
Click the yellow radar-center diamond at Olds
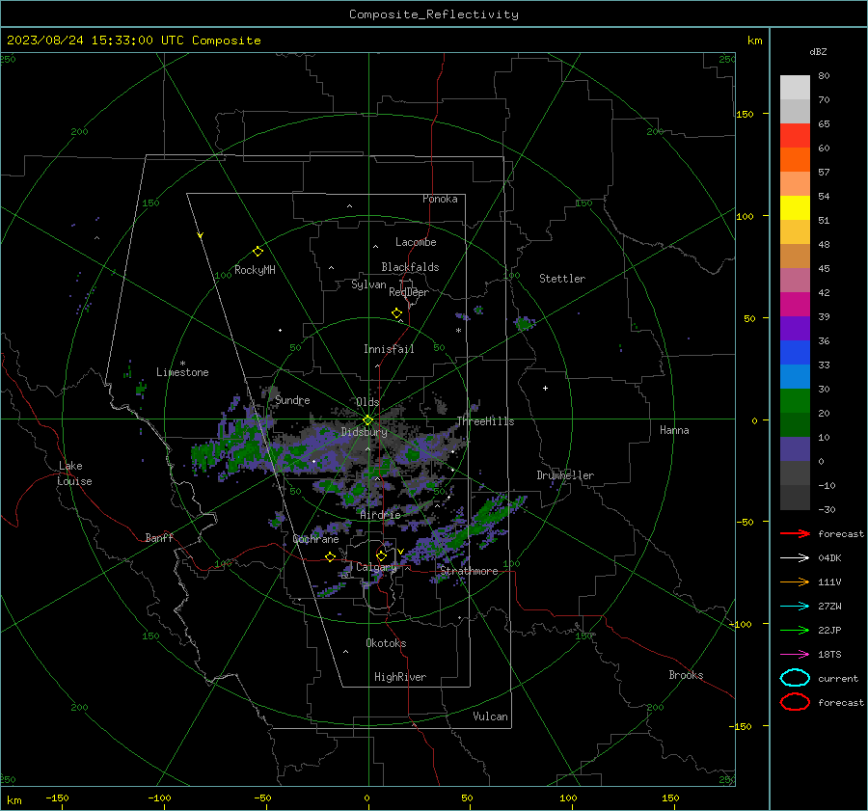pyautogui.click(x=367, y=420)
